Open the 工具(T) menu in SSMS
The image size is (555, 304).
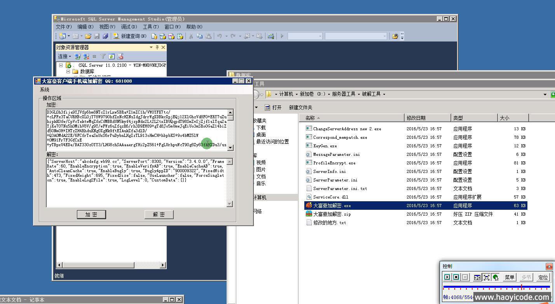click(x=150, y=27)
